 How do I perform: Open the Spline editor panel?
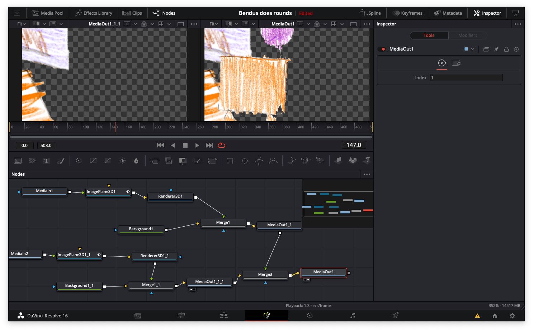pyautogui.click(x=370, y=13)
